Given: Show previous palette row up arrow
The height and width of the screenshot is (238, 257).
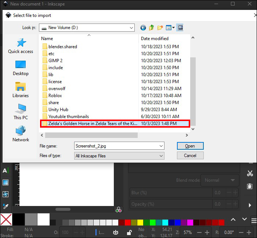Looking at the screenshot, I should click(x=233, y=220).
